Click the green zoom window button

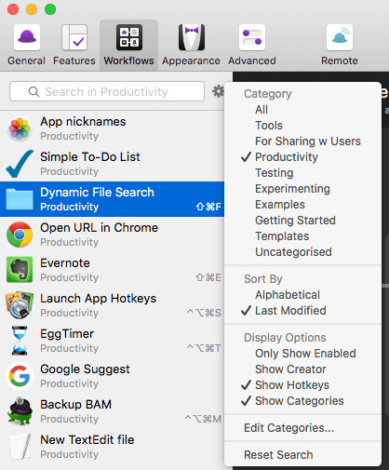point(50,9)
